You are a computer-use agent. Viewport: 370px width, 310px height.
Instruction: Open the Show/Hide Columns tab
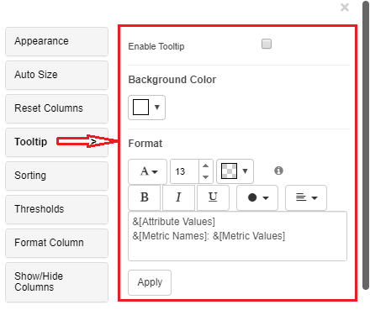[x=56, y=282]
